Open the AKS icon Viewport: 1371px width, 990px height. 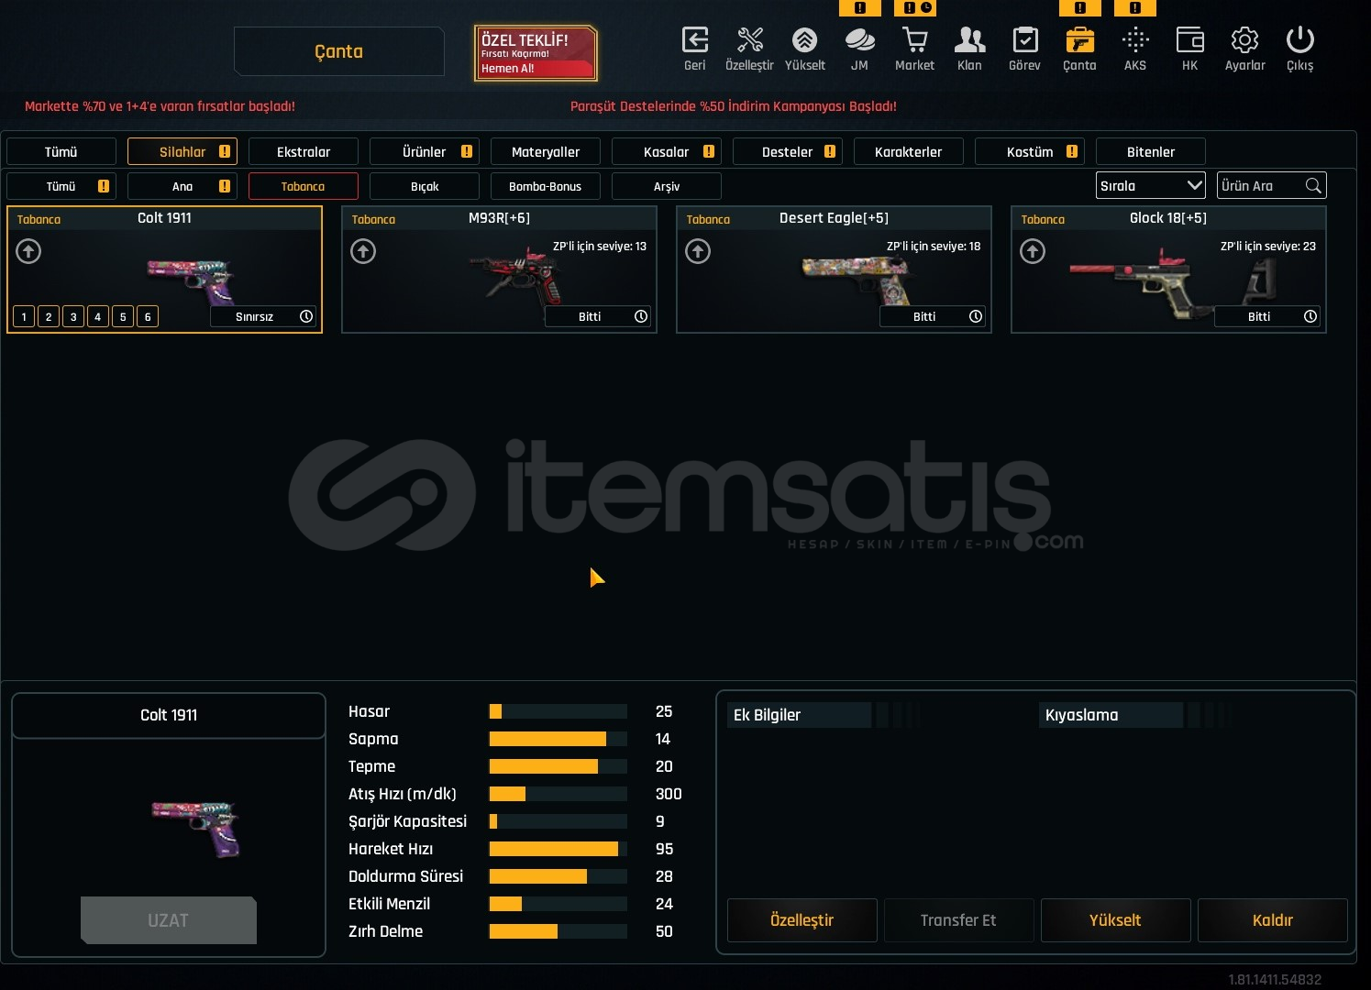click(1134, 40)
